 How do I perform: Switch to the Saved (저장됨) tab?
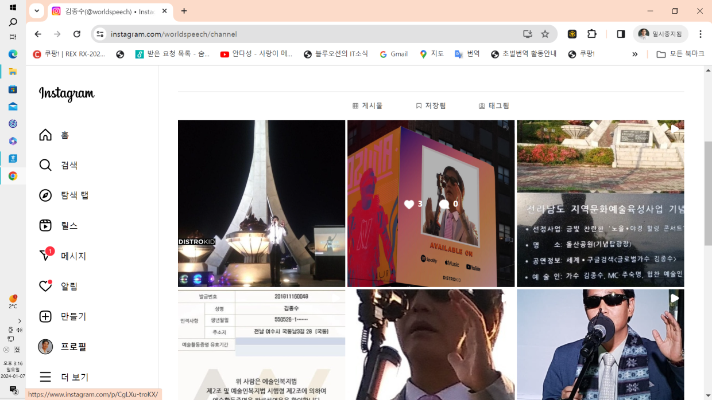[x=431, y=106]
